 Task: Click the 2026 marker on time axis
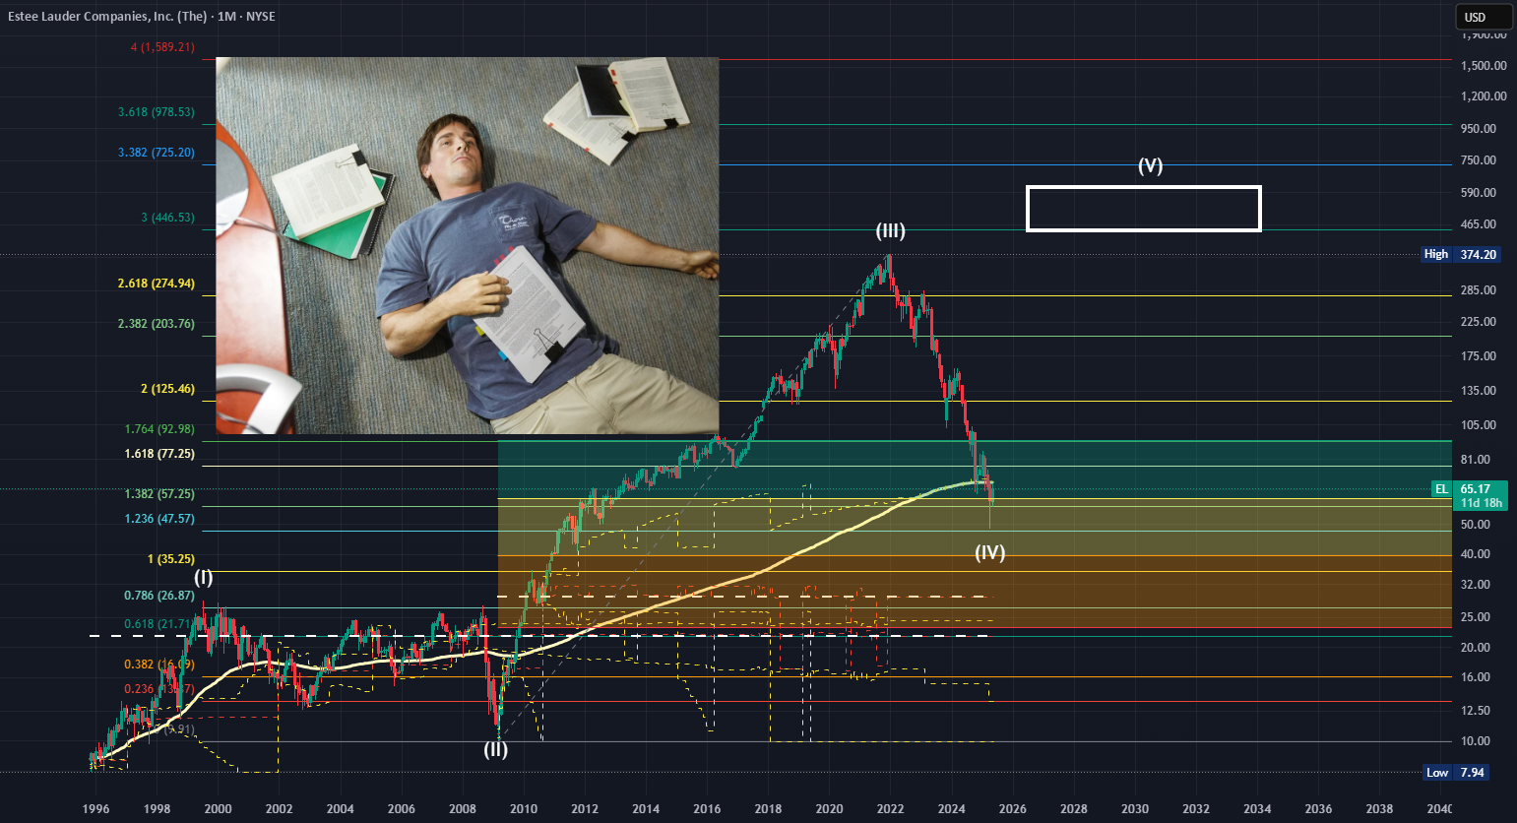[1012, 809]
